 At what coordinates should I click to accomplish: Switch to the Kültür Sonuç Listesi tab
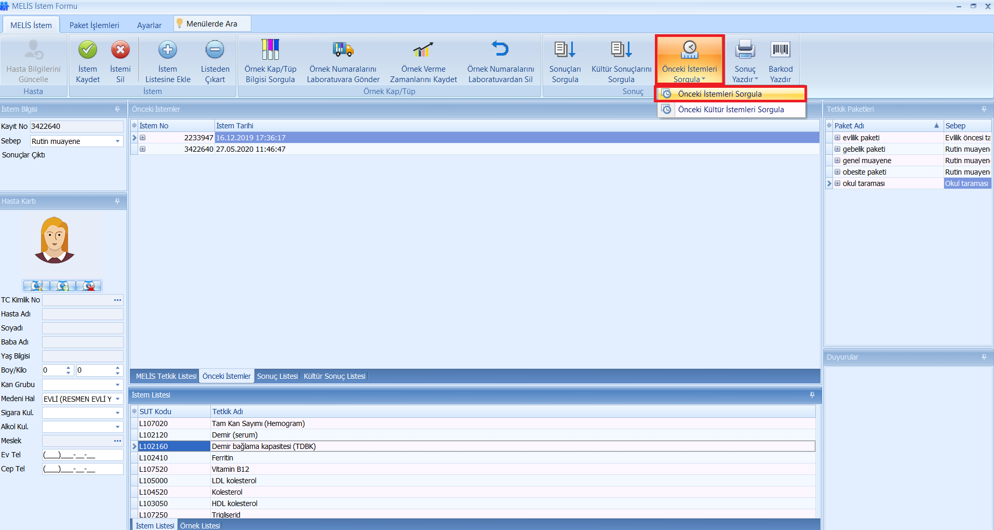pos(334,376)
